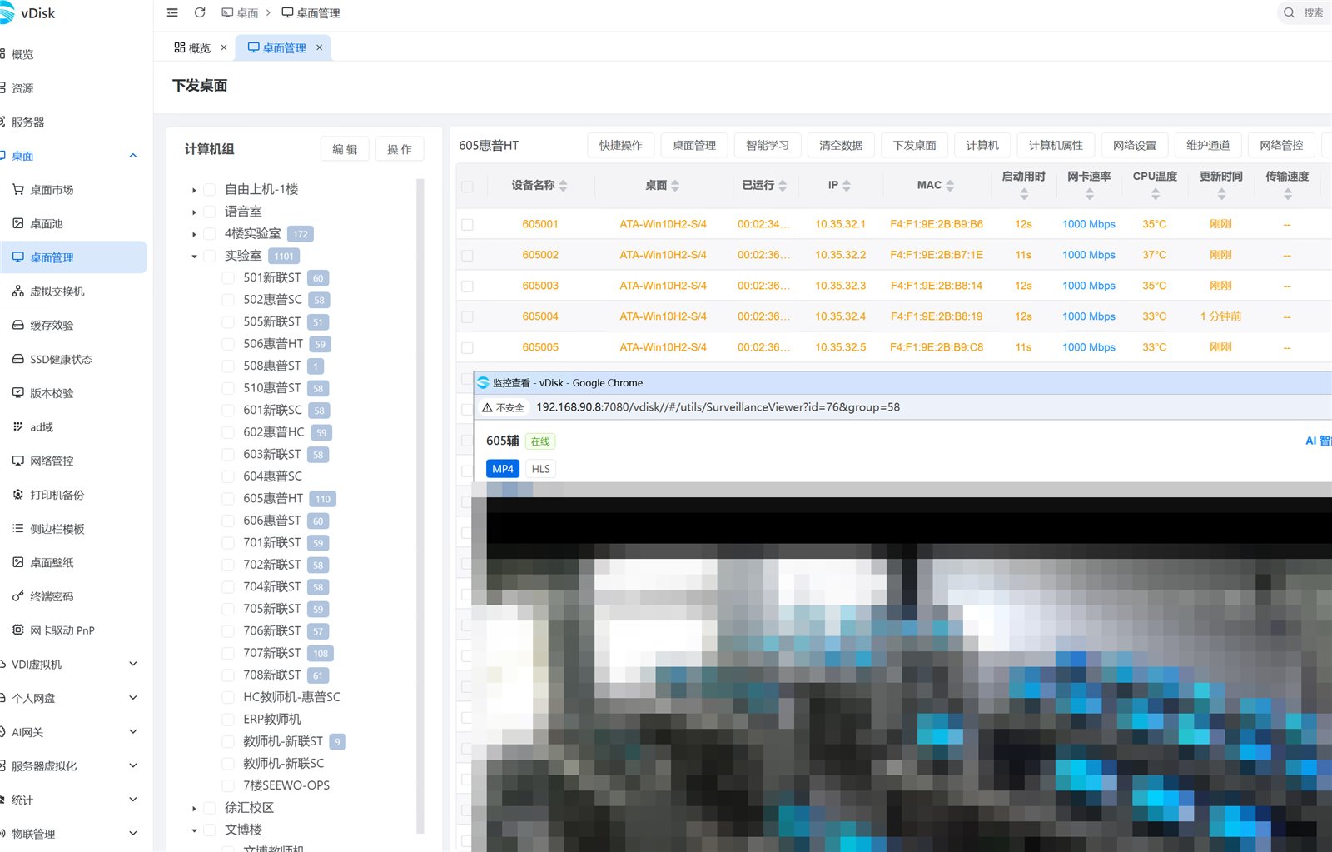Sort by 设备名称 column arrows
The image size is (1332, 852).
564,186
